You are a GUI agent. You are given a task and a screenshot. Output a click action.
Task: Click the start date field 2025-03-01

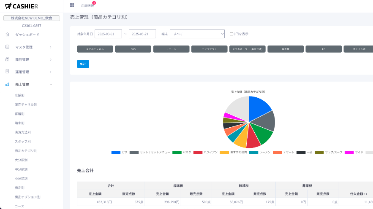tap(108, 34)
